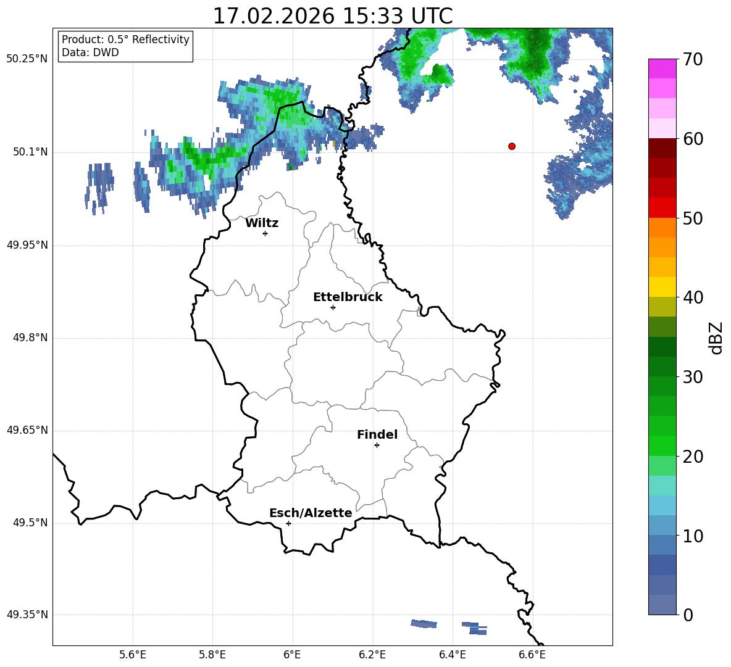Click the 60 value on colorbar
Screen dimensions: 731x667
pyautogui.click(x=693, y=139)
